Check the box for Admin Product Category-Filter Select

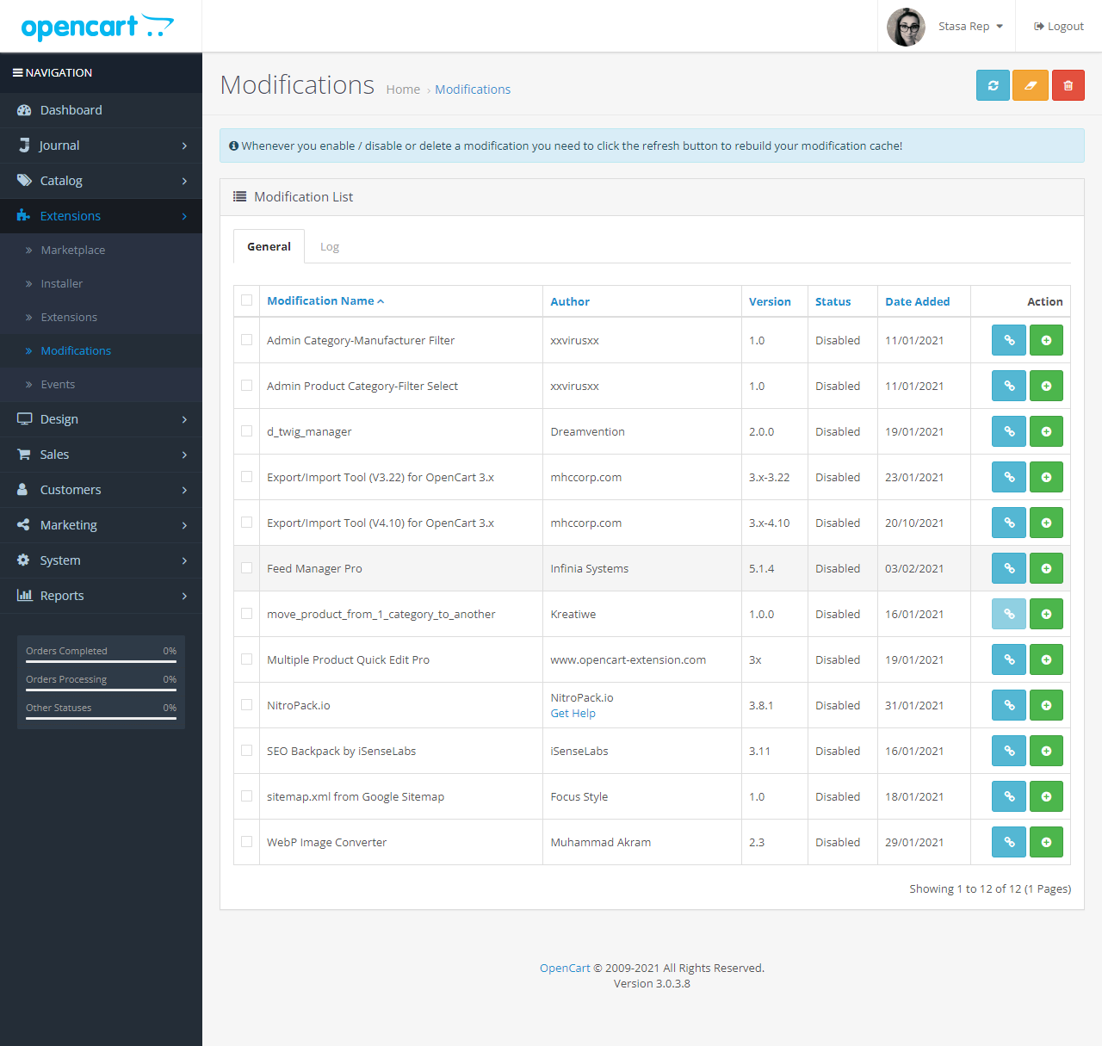[247, 386]
